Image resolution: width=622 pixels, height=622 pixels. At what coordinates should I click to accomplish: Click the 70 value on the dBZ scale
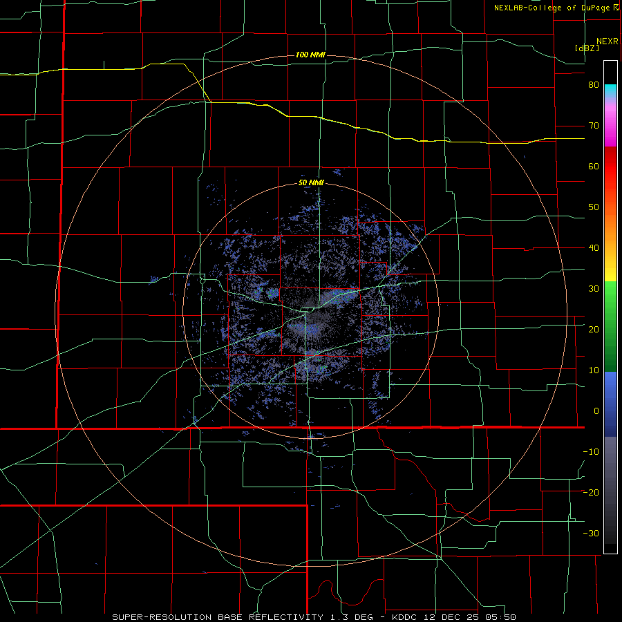click(594, 126)
